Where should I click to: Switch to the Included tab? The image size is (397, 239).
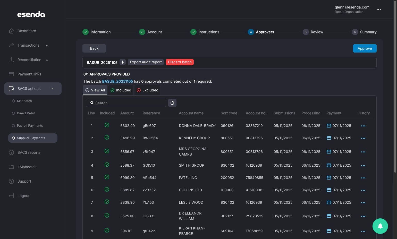tap(121, 90)
